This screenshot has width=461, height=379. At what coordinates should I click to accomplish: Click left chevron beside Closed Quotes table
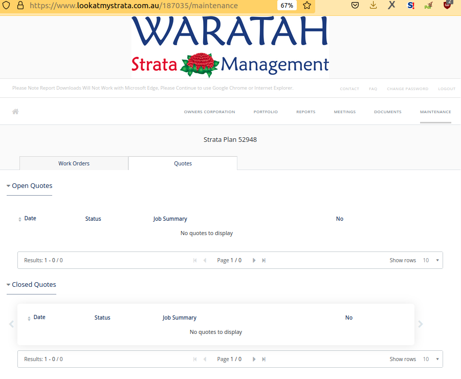(x=11, y=324)
